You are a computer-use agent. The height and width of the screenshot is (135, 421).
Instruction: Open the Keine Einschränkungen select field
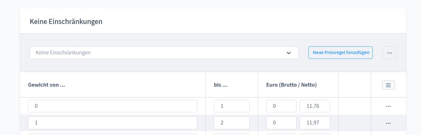(x=164, y=52)
